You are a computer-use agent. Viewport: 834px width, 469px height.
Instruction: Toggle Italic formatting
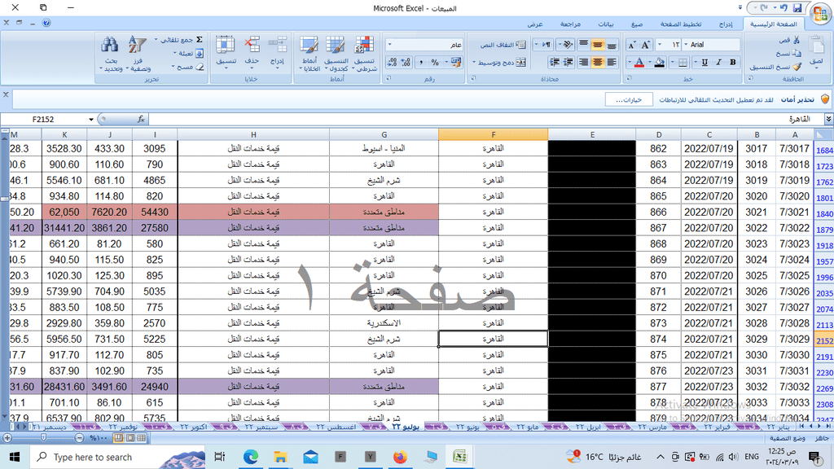(x=718, y=62)
